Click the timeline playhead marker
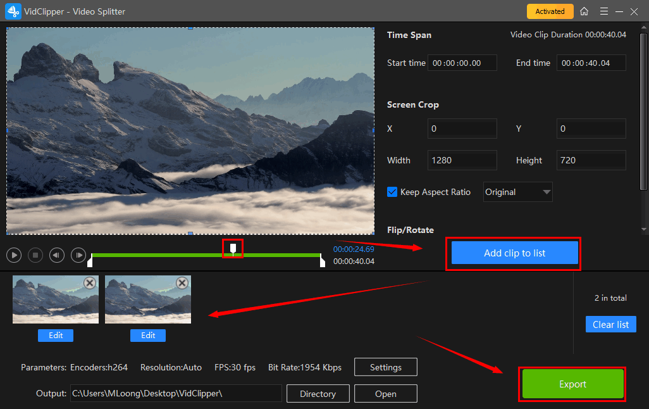Image resolution: width=649 pixels, height=409 pixels. [233, 248]
